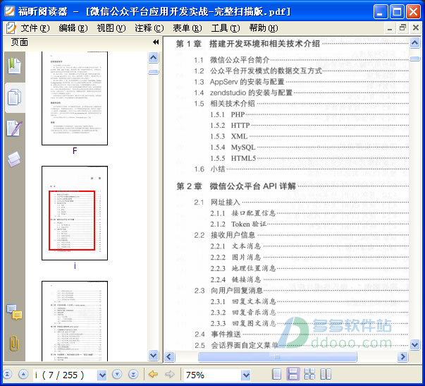Click document horizontal scroll left arrow
The height and width of the screenshot is (386, 425).
click(169, 356)
